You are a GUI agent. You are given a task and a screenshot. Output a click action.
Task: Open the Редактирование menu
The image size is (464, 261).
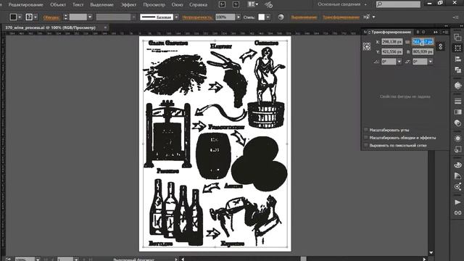coord(26,5)
